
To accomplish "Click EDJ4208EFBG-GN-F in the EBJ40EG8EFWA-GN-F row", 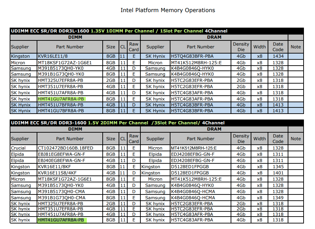I will pyautogui.click(x=193, y=161).
